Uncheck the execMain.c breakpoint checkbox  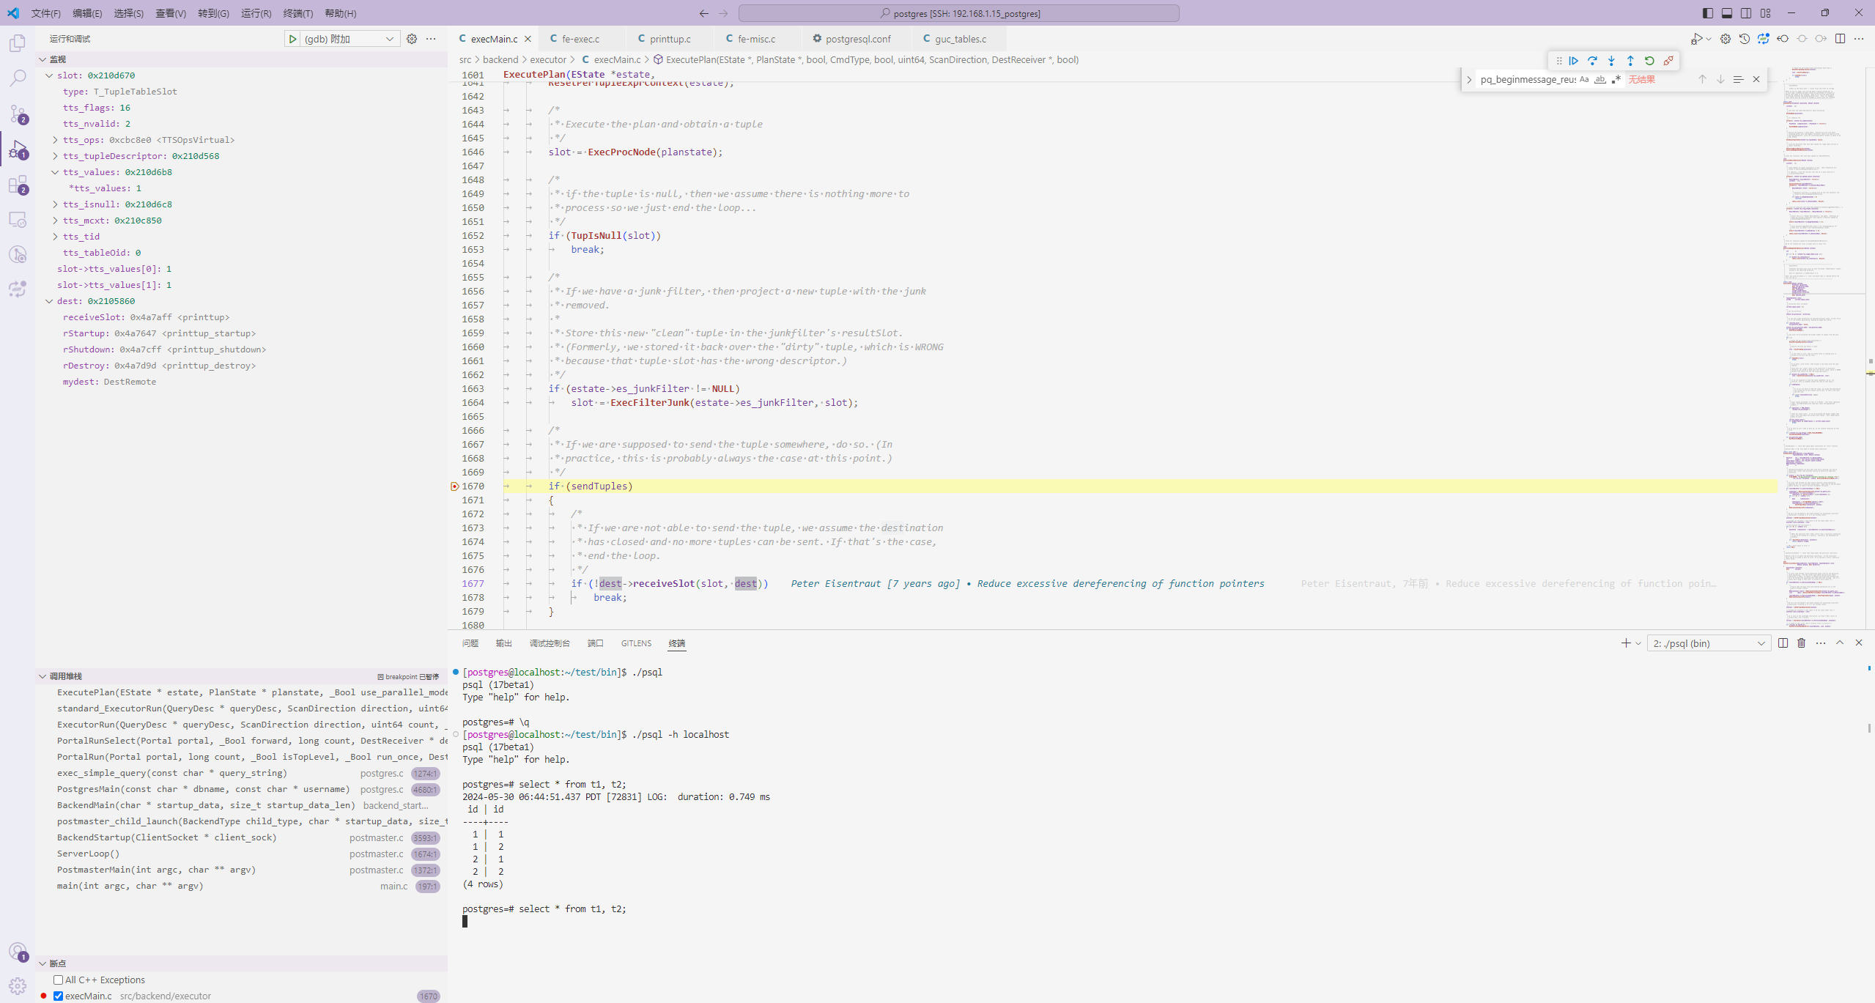click(58, 996)
